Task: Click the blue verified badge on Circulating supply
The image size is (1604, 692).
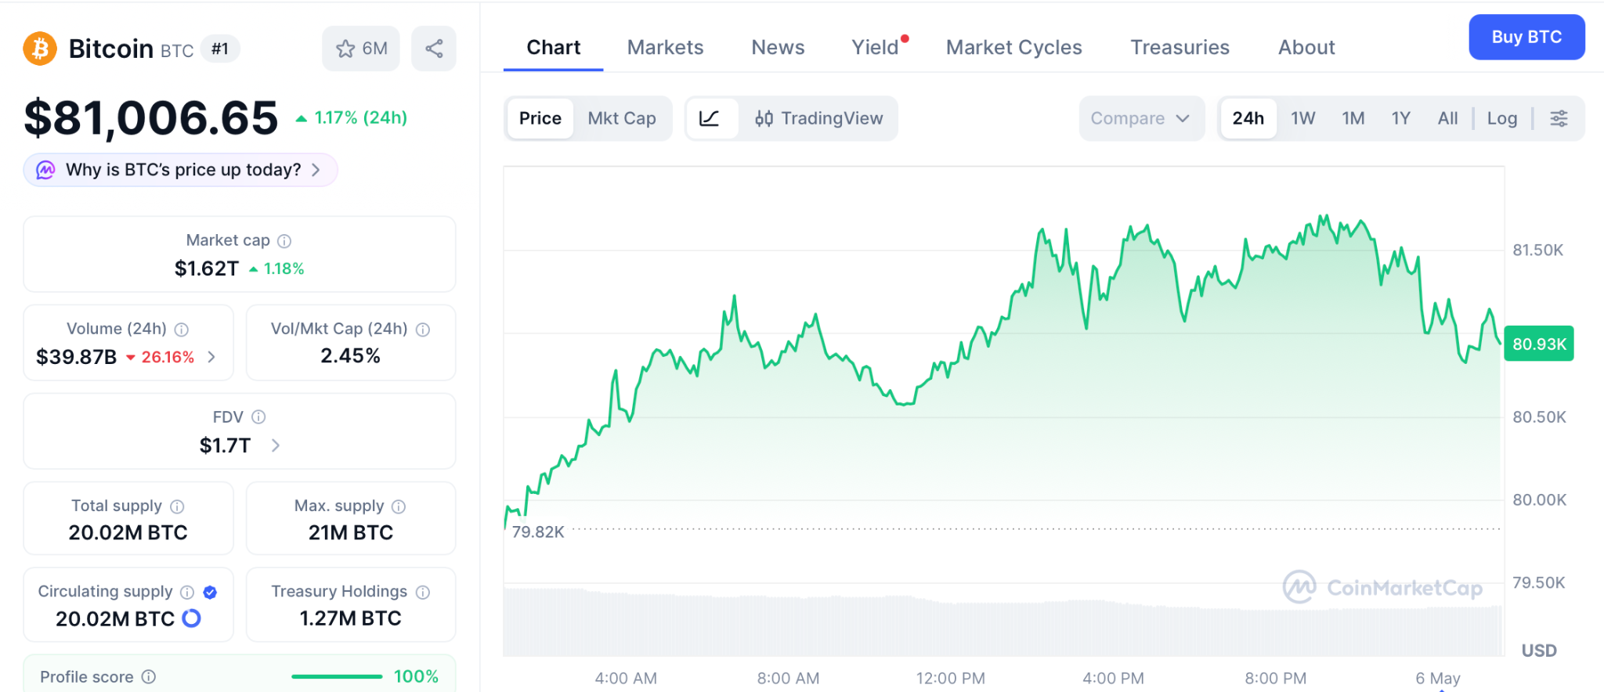Action: pyautogui.click(x=210, y=592)
